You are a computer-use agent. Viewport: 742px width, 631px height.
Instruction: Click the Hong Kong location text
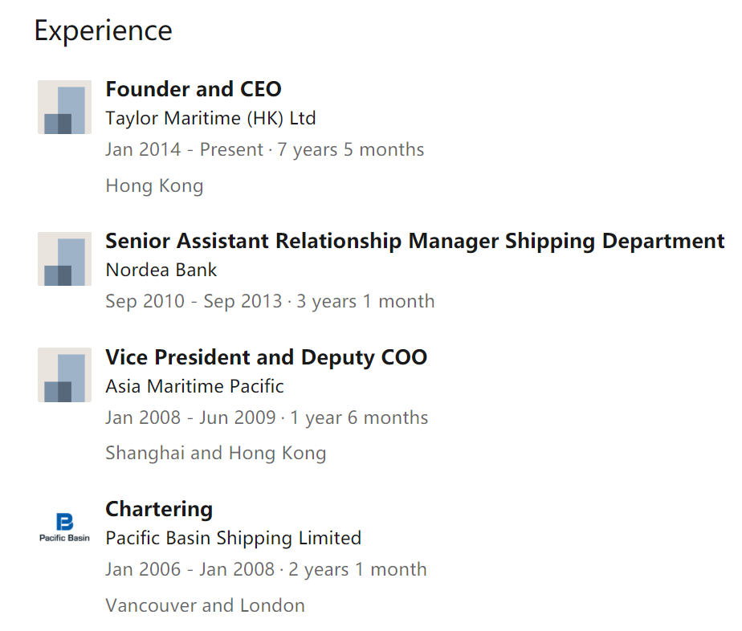click(154, 186)
